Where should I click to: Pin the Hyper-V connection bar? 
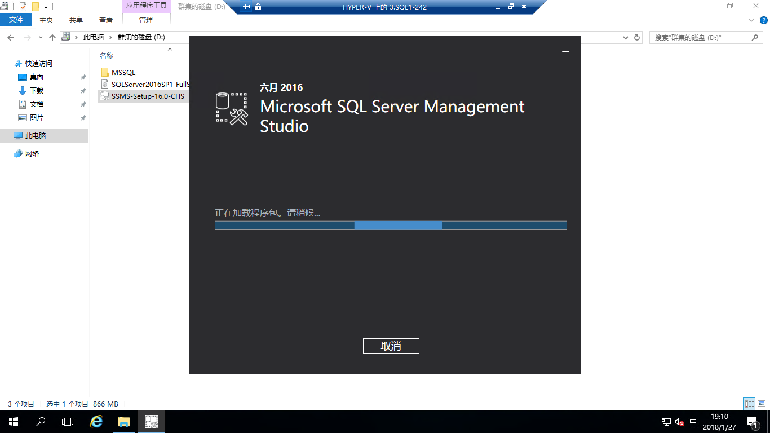pyautogui.click(x=247, y=7)
